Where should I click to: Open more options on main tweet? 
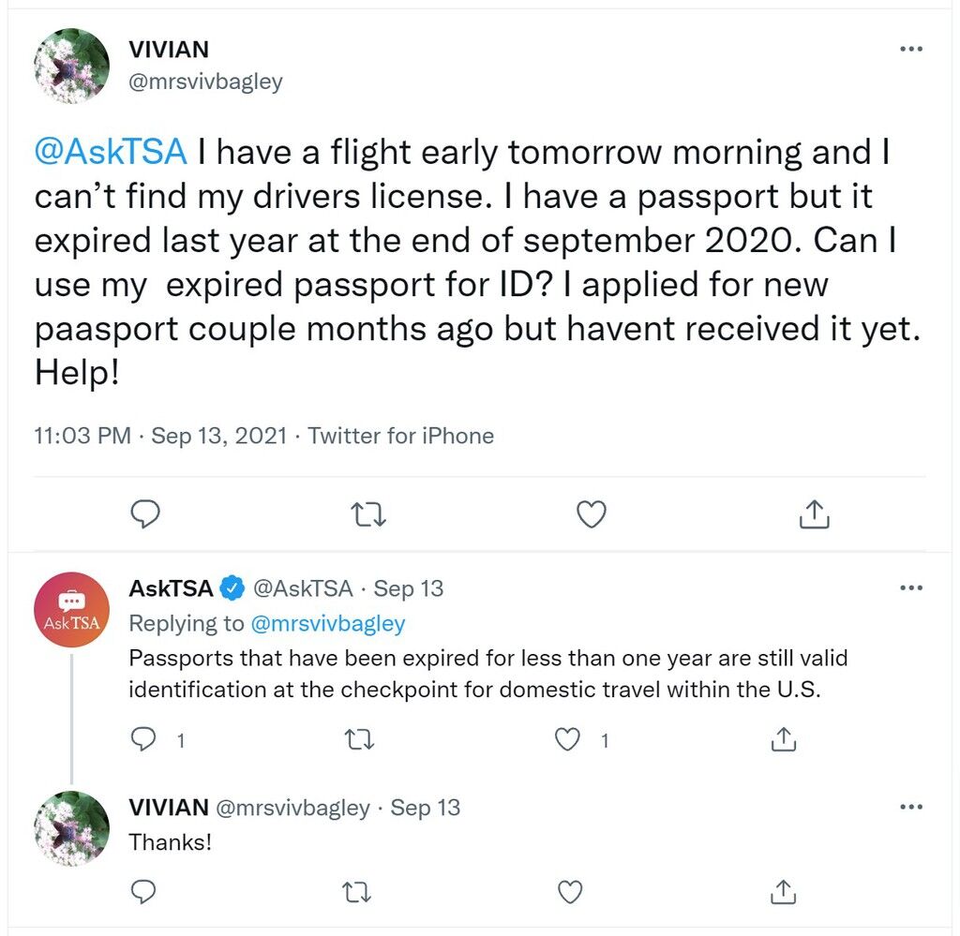(x=911, y=49)
